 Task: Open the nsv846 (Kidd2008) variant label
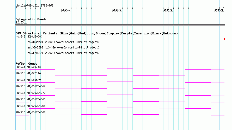[29, 36]
